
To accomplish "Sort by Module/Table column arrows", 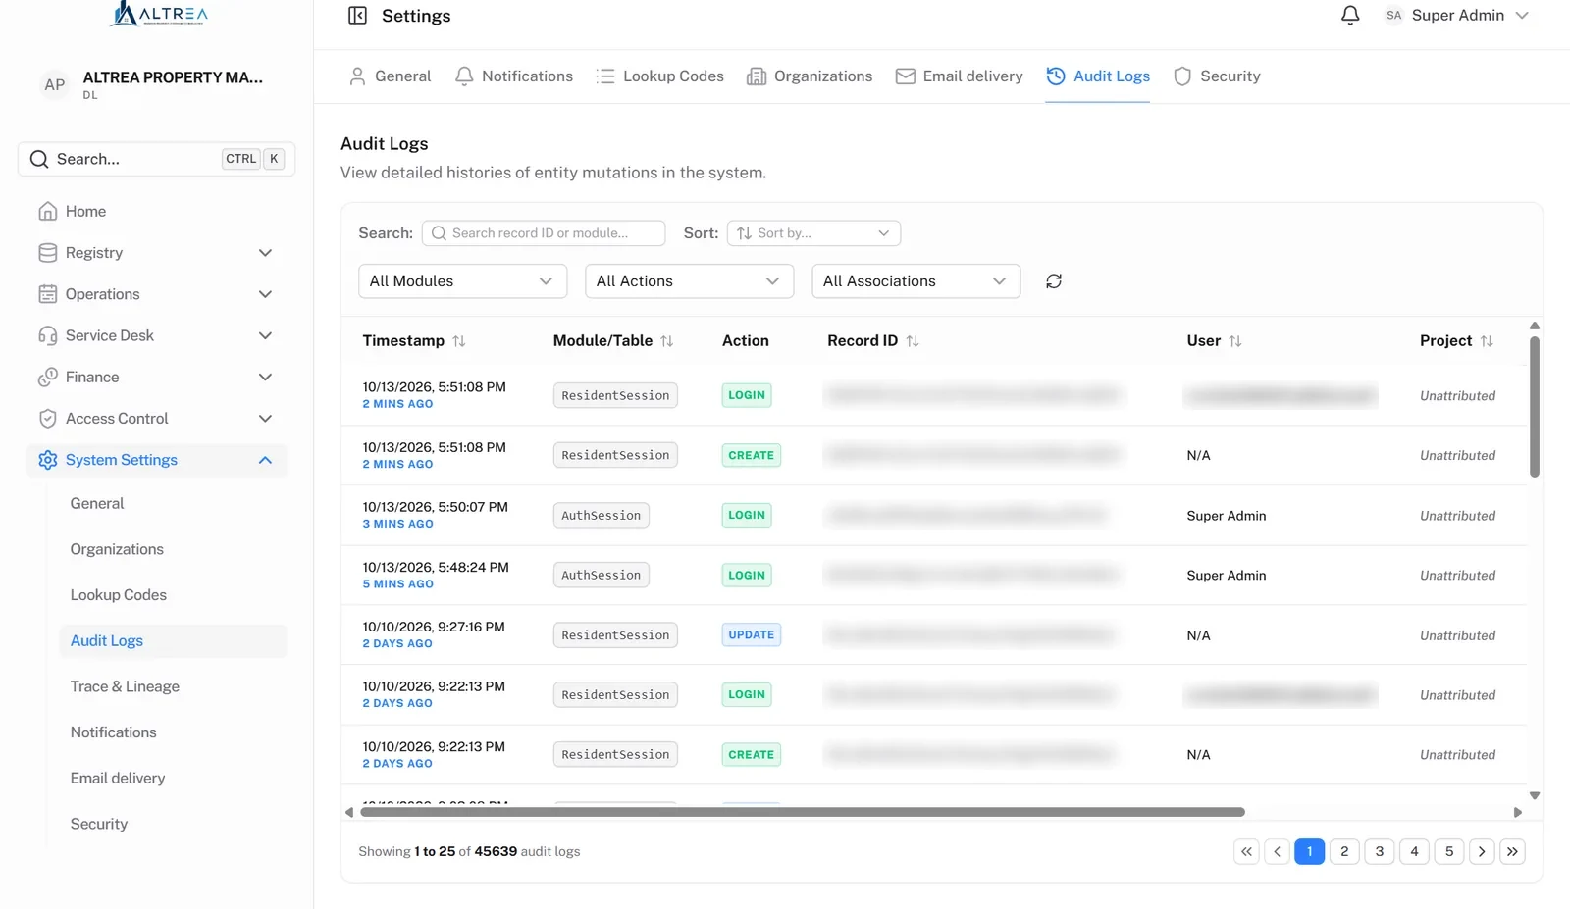I will [667, 341].
